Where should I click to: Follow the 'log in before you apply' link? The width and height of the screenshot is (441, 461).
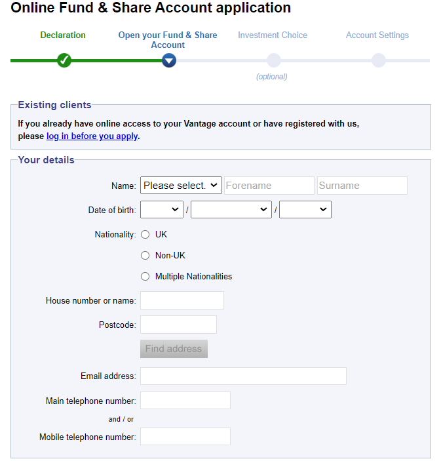pyautogui.click(x=92, y=136)
